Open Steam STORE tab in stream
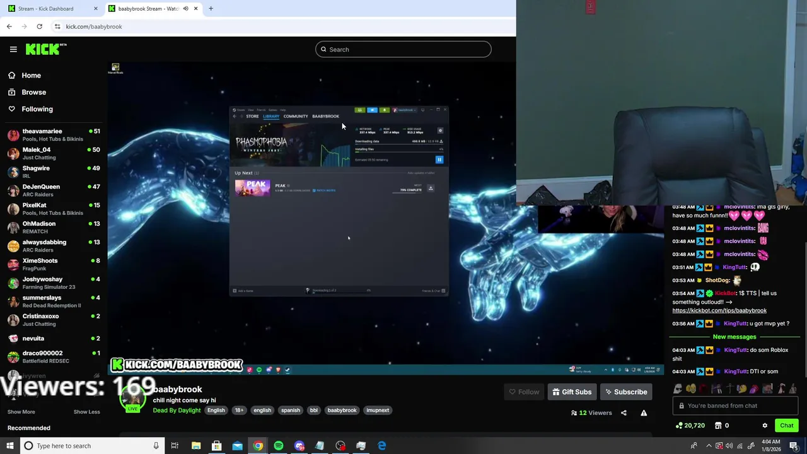Screen dimensions: 807x454 tap(252, 116)
